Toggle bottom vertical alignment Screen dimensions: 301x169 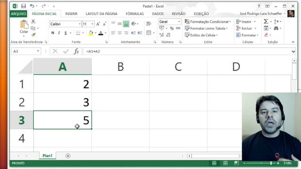point(126,24)
